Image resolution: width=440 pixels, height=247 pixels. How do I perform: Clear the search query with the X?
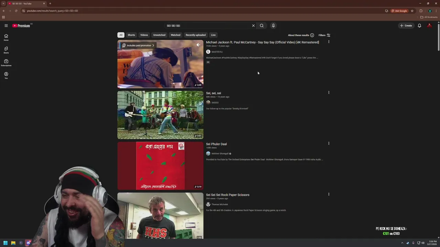tap(253, 26)
